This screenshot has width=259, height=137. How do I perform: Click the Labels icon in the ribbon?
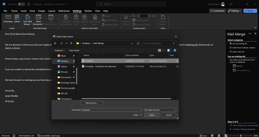(x=17, y=19)
